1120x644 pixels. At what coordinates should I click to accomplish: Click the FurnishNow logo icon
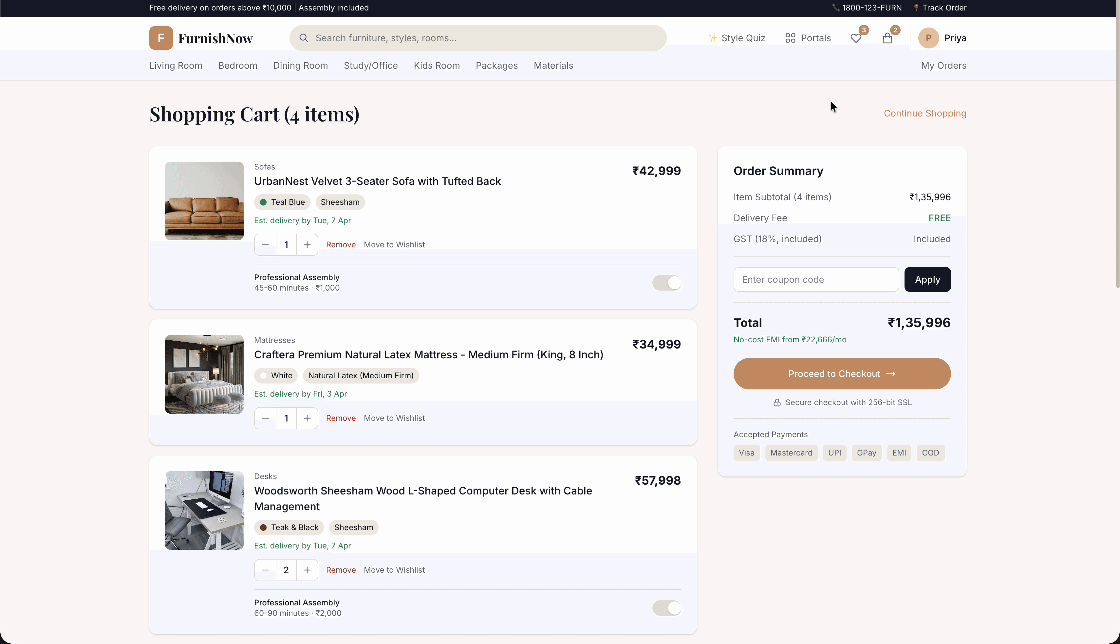161,38
